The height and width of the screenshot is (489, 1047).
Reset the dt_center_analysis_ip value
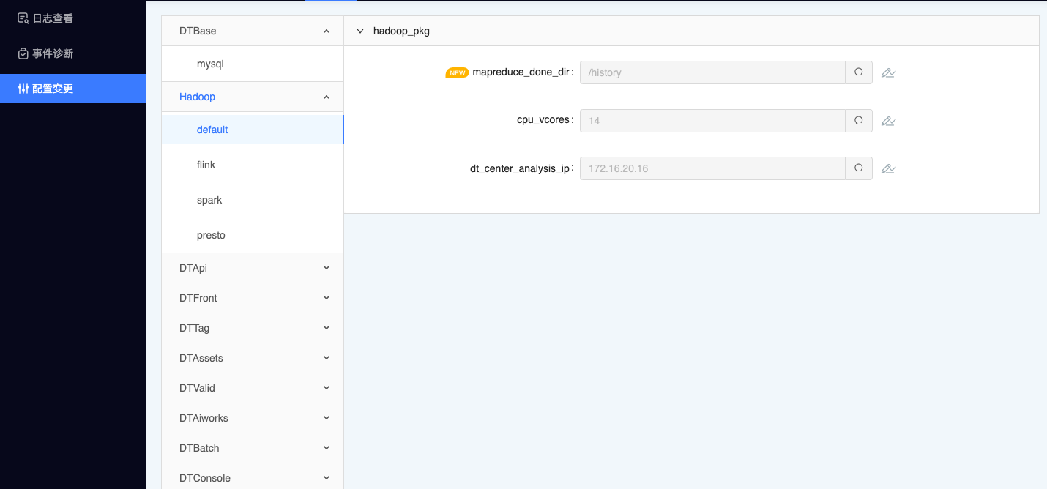[858, 168]
